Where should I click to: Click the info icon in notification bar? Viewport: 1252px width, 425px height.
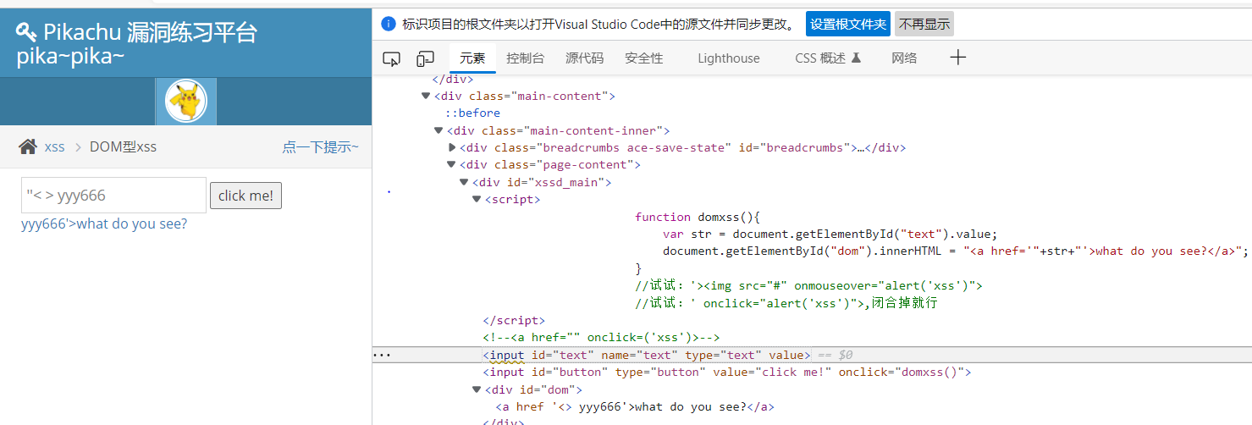coord(389,24)
